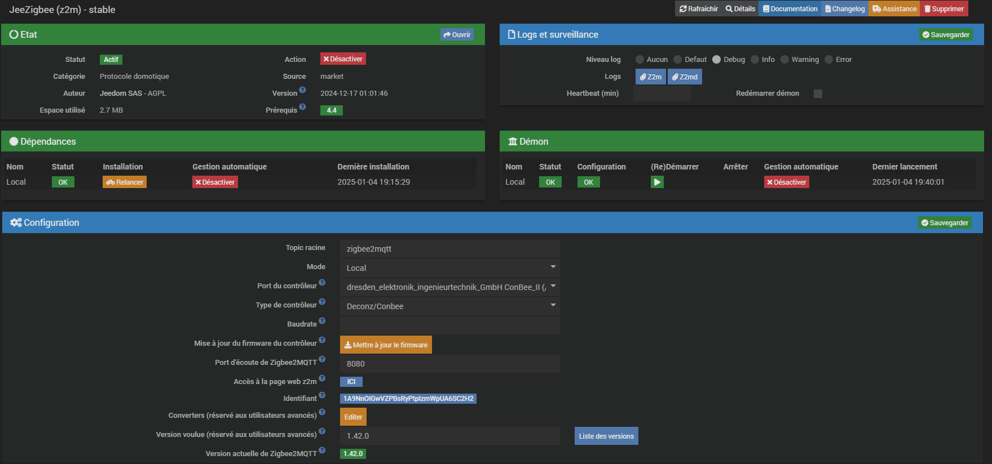
Task: Select the Aucun log level
Action: tap(640, 59)
